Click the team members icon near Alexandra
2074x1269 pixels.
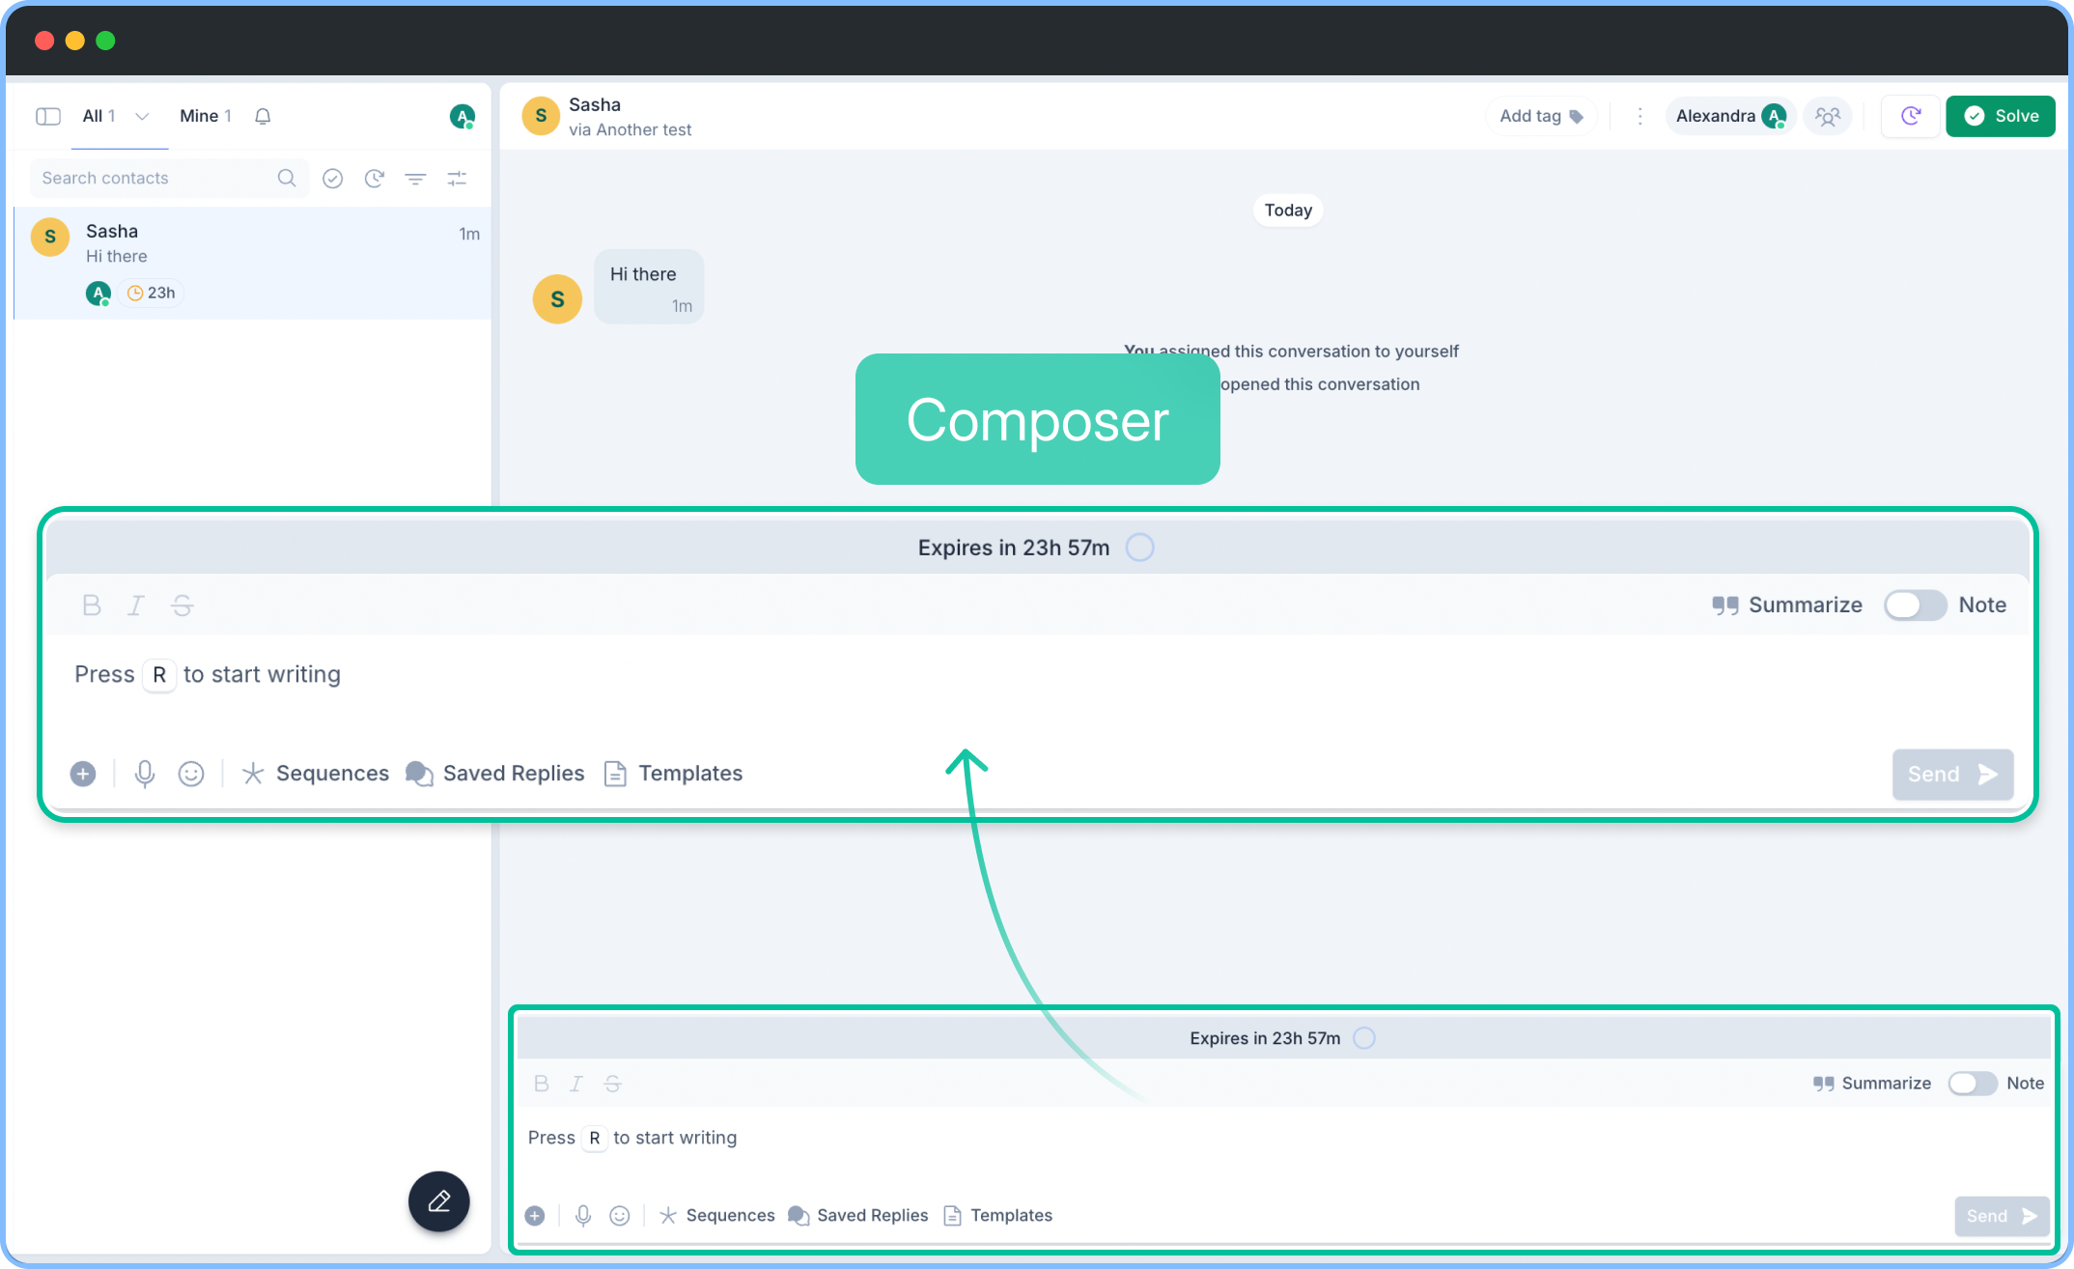(1827, 117)
